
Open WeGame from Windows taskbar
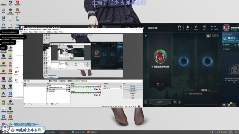pyautogui.click(x=62, y=132)
